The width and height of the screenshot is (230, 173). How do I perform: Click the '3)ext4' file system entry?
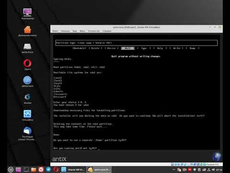(57, 83)
